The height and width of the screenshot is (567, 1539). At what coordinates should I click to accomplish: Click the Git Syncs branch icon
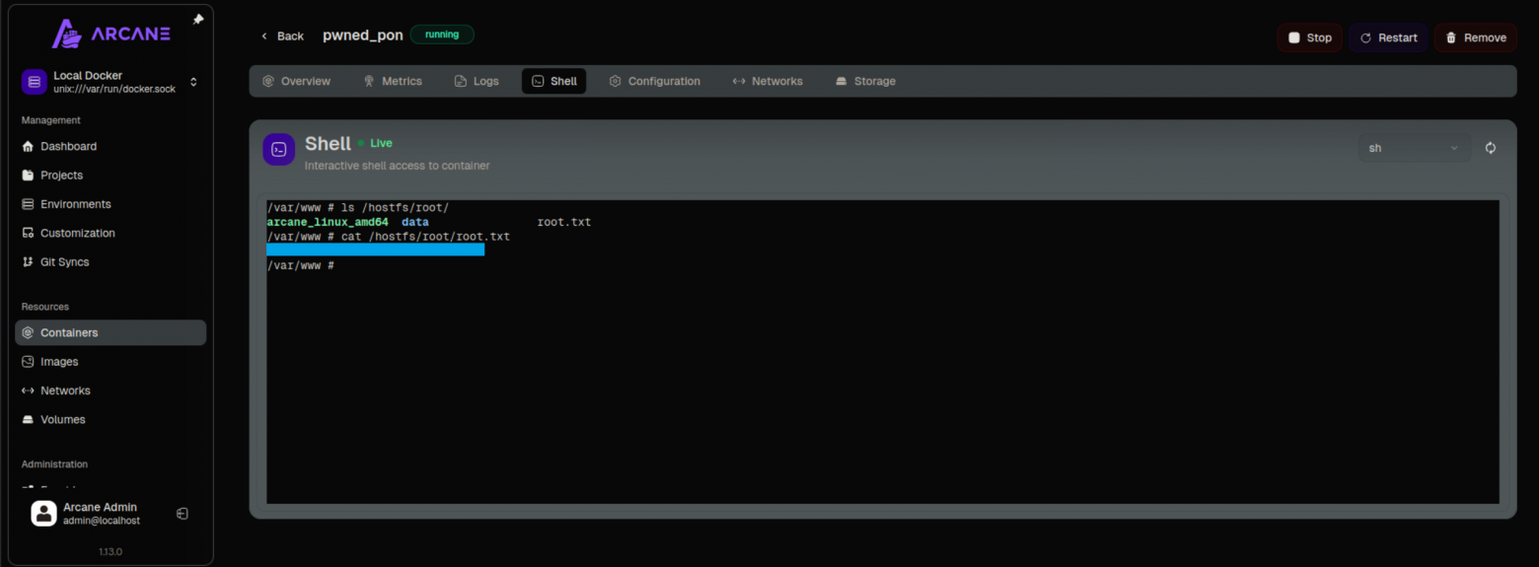(x=28, y=262)
